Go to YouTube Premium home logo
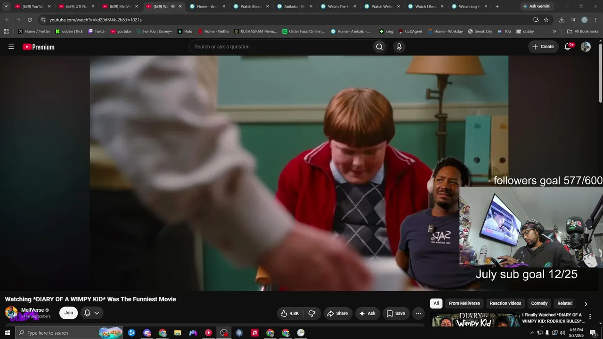 point(39,47)
